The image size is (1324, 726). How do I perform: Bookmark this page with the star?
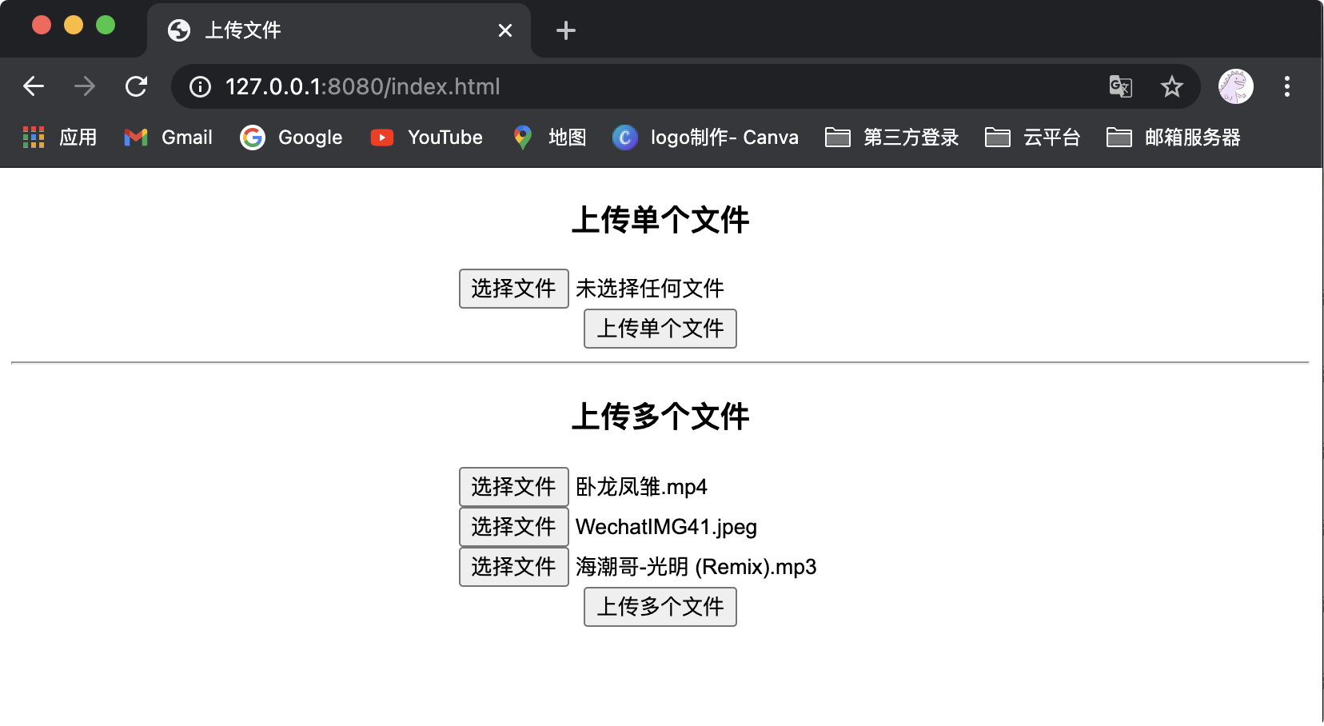pos(1171,86)
